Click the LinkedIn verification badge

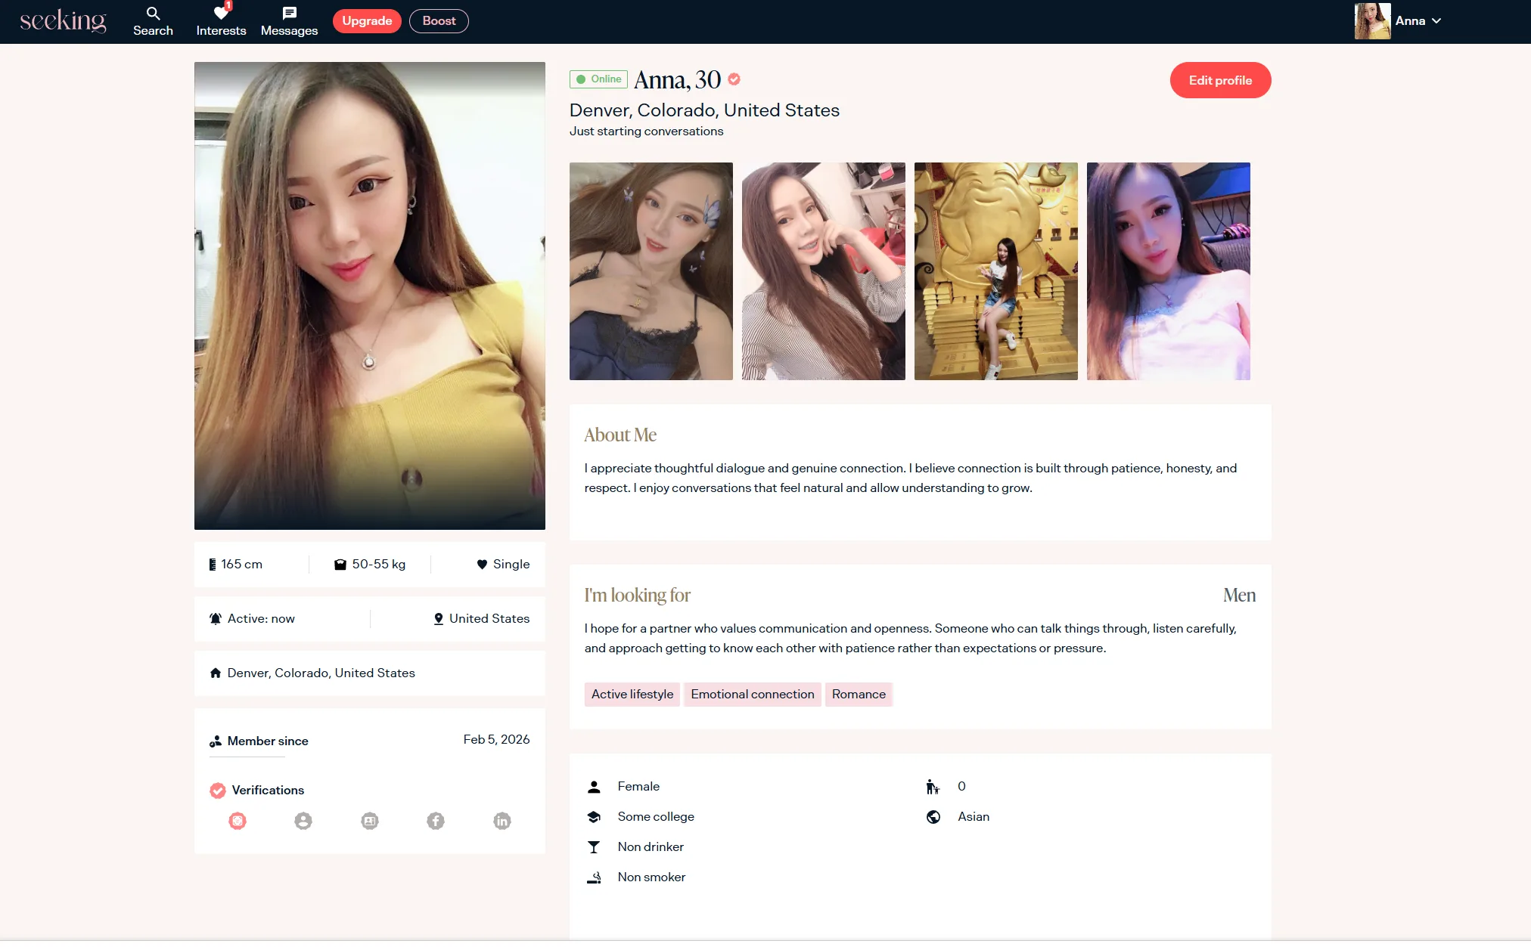pyautogui.click(x=502, y=821)
